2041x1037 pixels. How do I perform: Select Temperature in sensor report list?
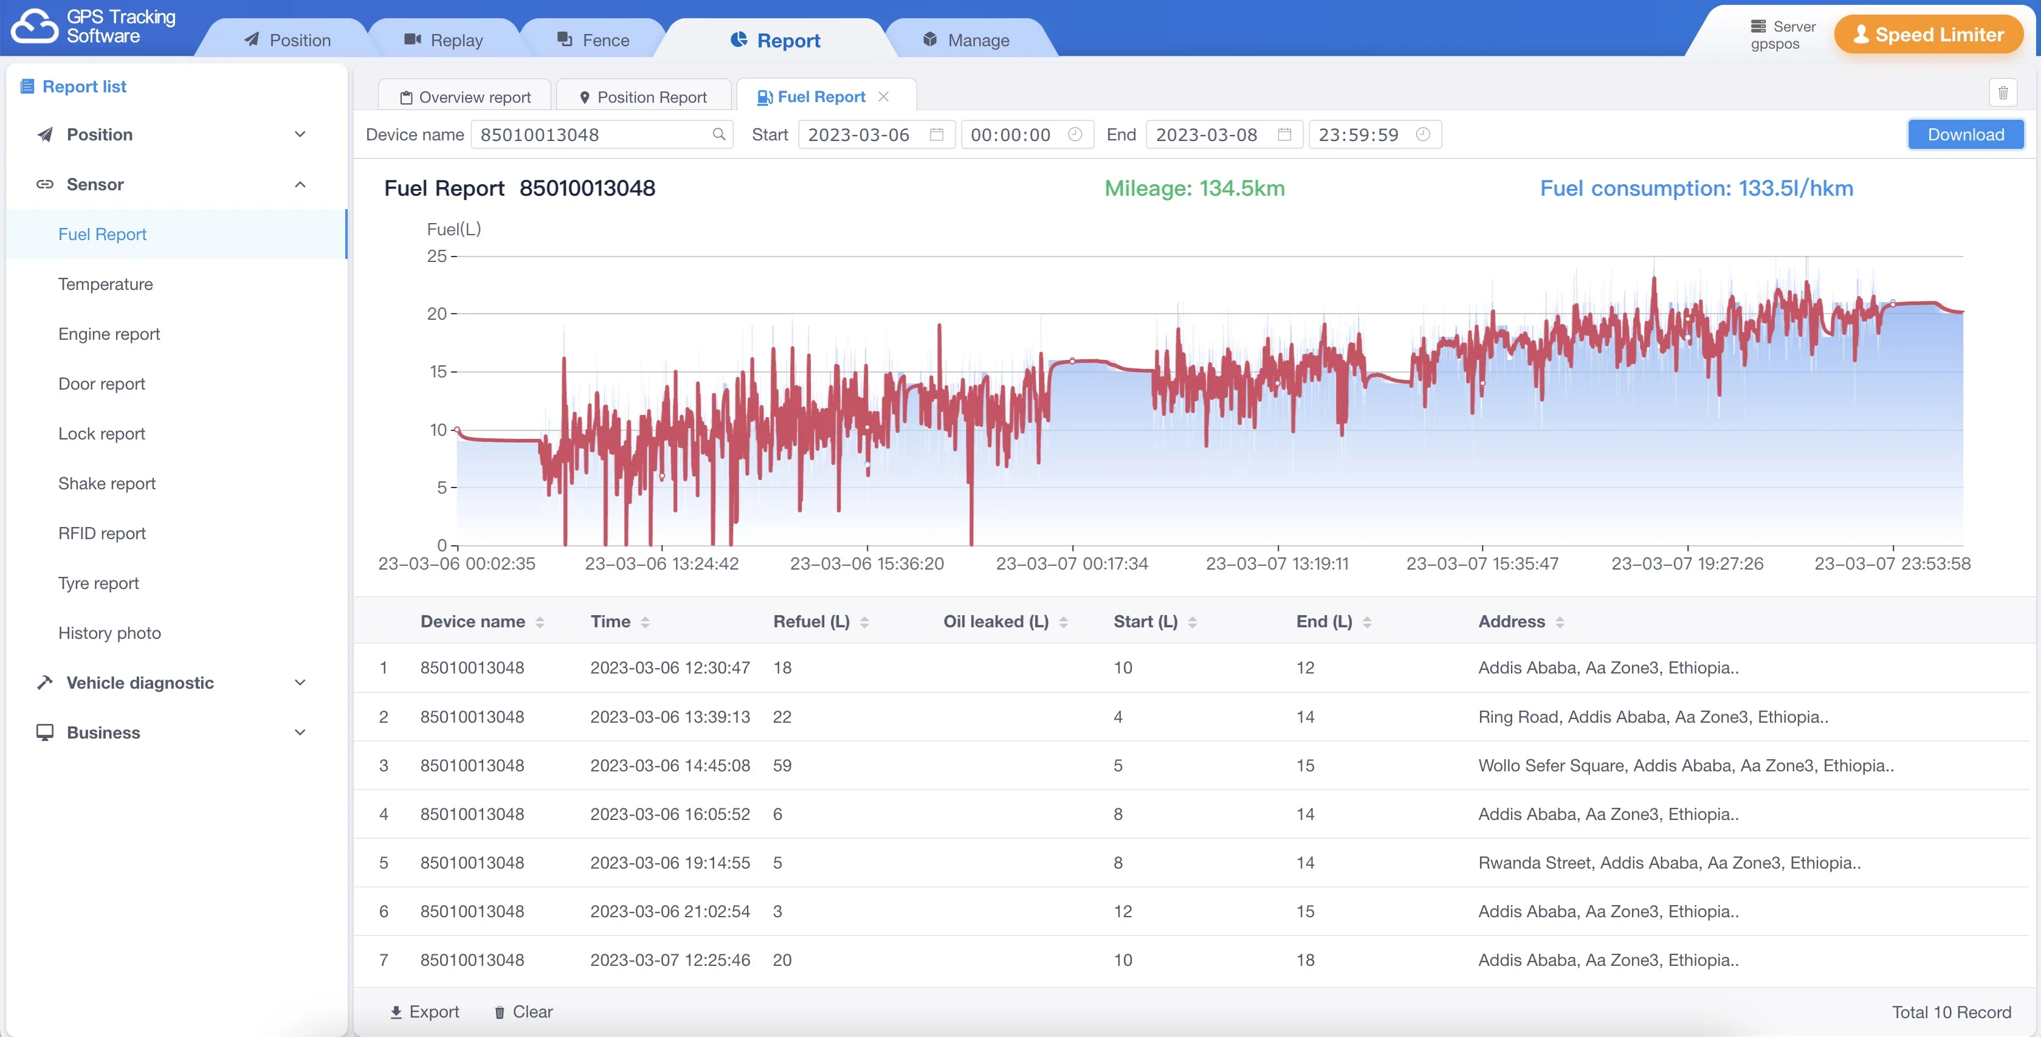click(x=105, y=284)
